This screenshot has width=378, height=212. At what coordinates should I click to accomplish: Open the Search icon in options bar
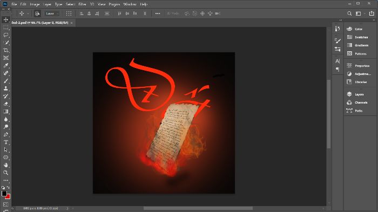coord(349,13)
